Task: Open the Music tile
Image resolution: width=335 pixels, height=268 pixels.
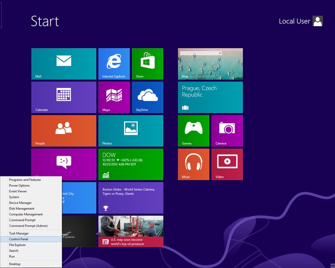Action: [x=193, y=164]
